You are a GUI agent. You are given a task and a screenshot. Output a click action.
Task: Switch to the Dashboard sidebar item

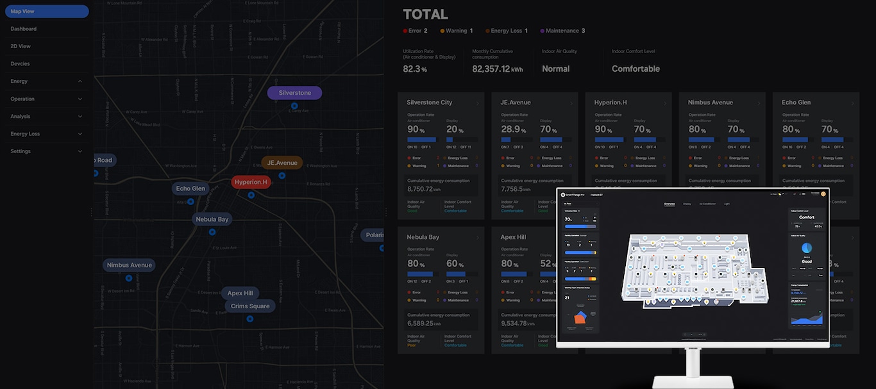(24, 29)
